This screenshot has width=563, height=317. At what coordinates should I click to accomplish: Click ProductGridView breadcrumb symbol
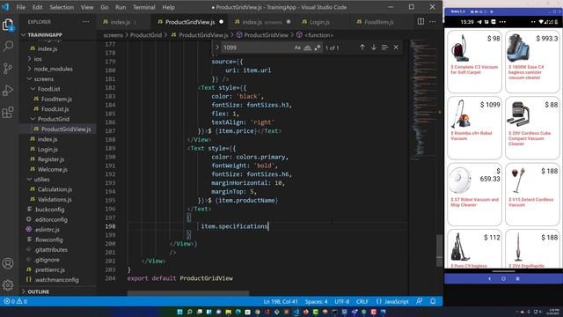[266, 35]
